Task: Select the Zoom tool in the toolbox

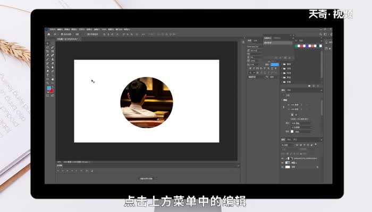Action: tap(48, 83)
